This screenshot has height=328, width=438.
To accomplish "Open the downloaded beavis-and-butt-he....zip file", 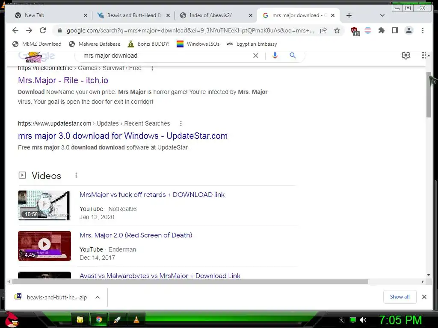I will pos(52,297).
